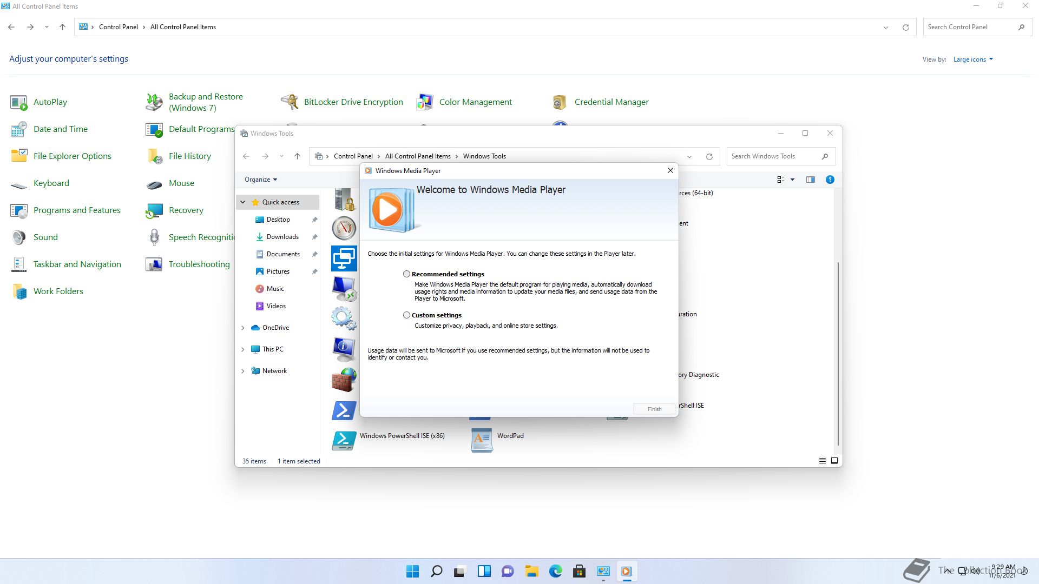
Task: Open Credential Manager icon
Action: [x=560, y=102]
